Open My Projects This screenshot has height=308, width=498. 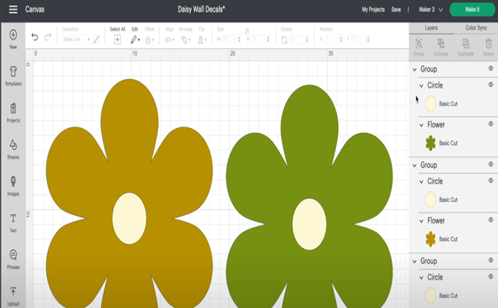click(373, 10)
